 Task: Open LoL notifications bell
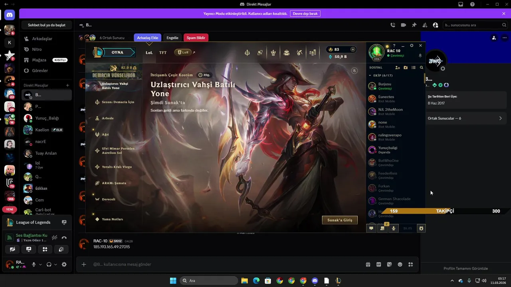coord(420,56)
